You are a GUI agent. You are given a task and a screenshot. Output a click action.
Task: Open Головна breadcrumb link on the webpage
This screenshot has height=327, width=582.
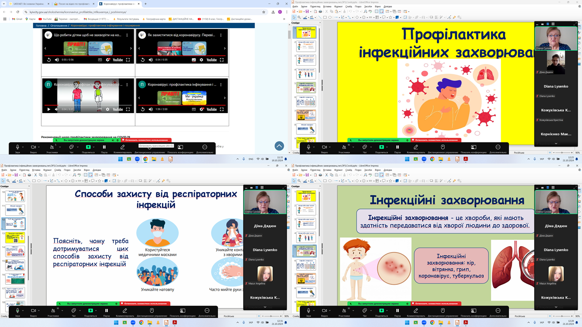coord(41,25)
